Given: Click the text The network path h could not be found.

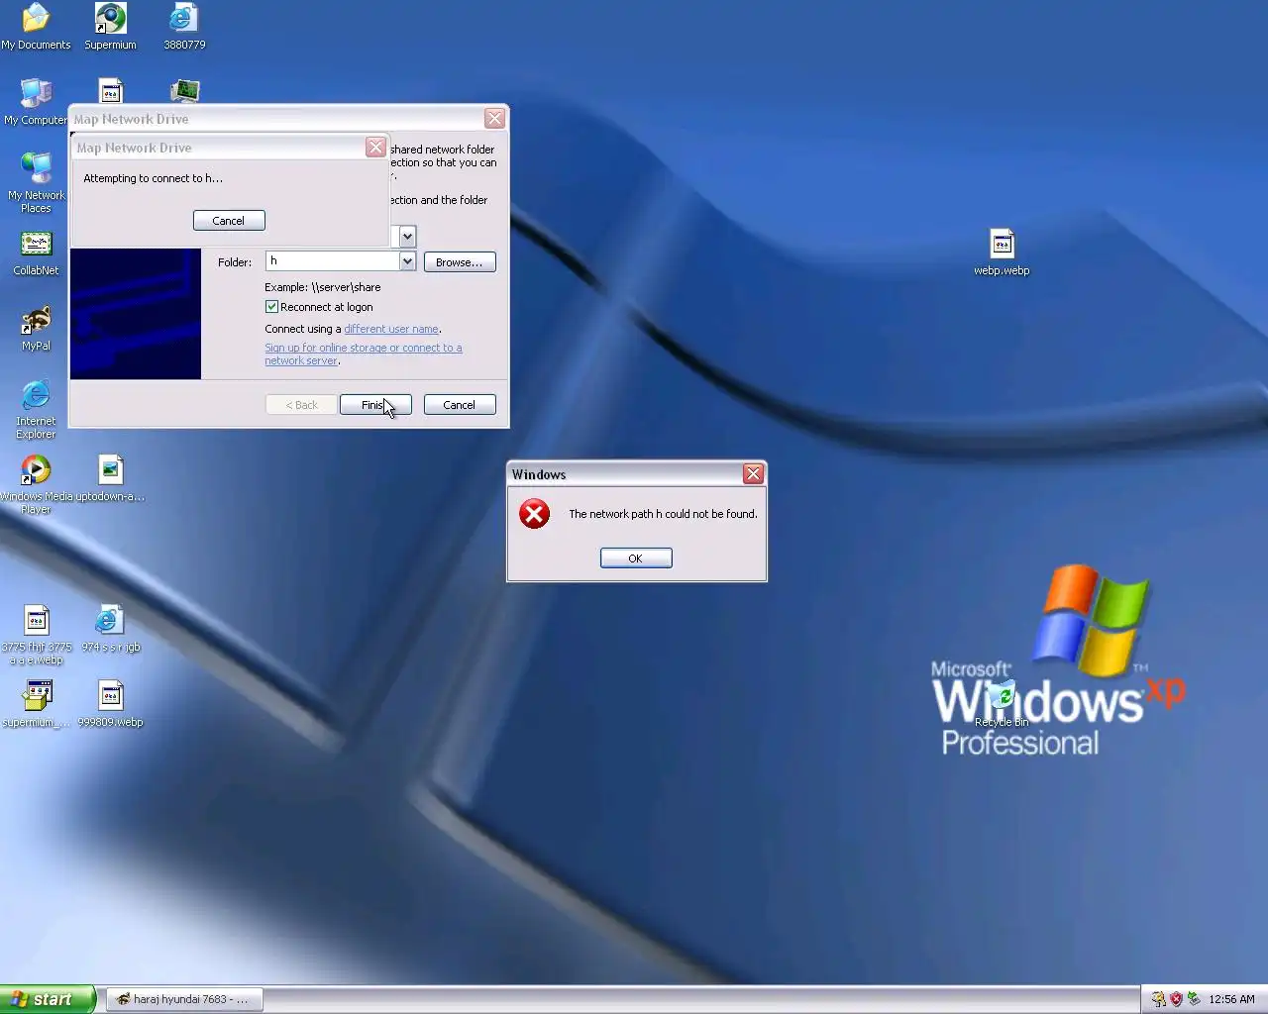Looking at the screenshot, I should coord(663,514).
